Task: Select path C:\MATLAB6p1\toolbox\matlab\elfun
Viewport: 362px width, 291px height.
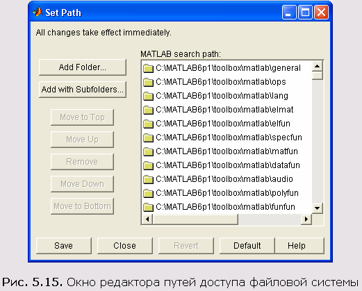Action: pyautogui.click(x=223, y=124)
